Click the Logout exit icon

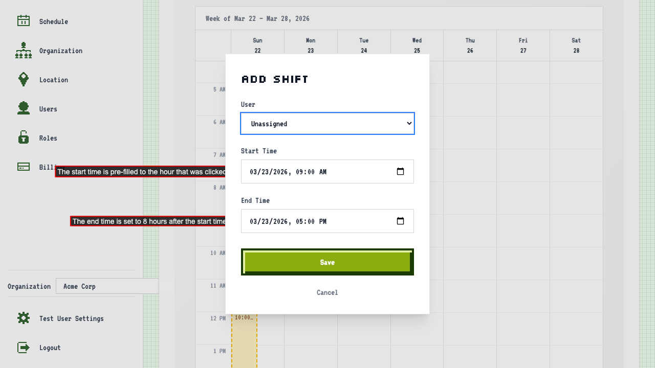pos(23,347)
